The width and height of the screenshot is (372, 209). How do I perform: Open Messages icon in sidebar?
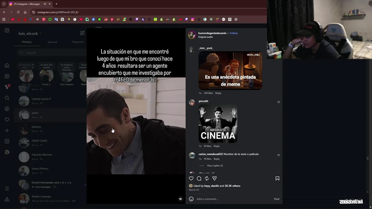(x=7, y=87)
